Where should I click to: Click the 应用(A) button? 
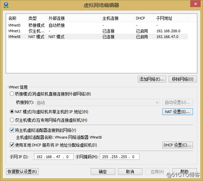(157, 172)
